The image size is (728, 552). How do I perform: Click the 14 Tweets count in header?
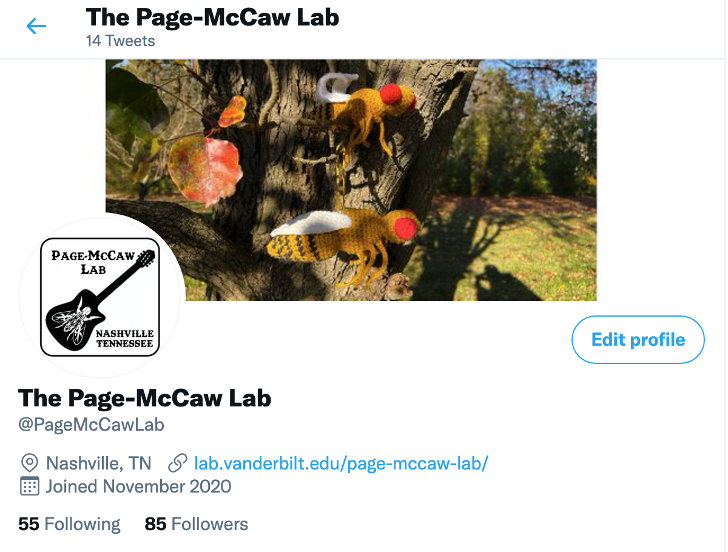point(121,41)
